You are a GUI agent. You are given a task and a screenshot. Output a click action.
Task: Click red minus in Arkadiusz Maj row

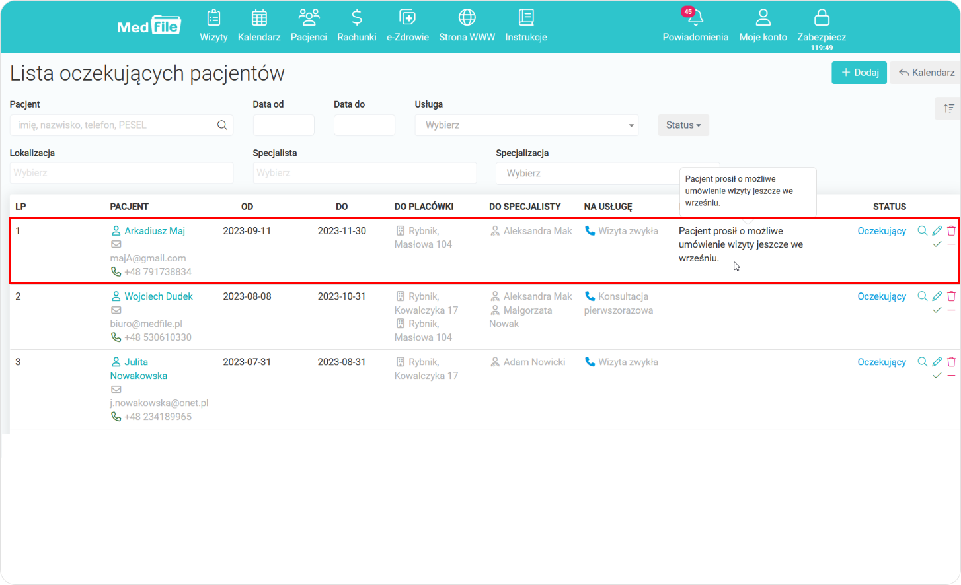click(951, 244)
